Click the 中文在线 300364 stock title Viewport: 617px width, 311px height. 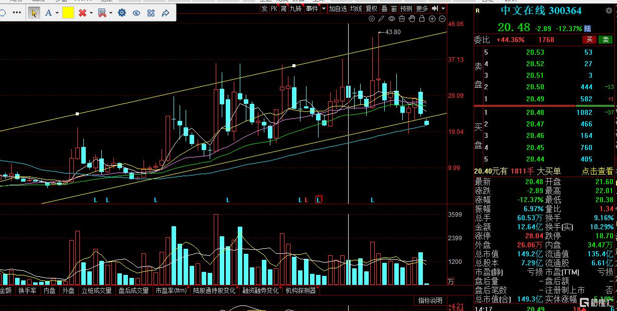(541, 10)
